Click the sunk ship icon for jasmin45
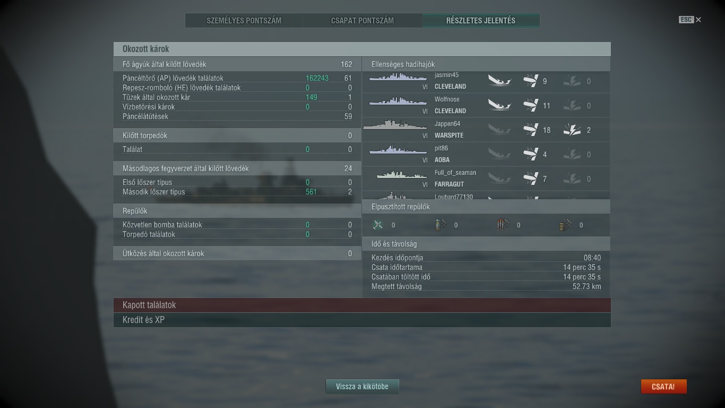The image size is (725, 408). pyautogui.click(x=499, y=81)
